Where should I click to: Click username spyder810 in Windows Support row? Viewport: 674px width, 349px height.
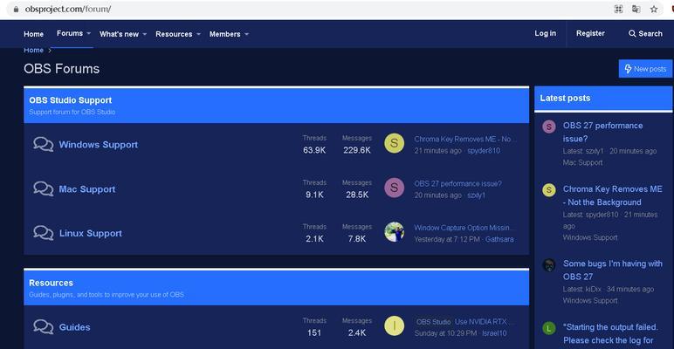[x=484, y=151]
